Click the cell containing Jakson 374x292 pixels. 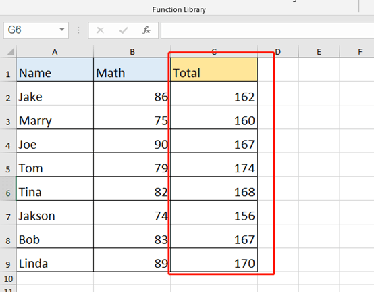pos(55,212)
